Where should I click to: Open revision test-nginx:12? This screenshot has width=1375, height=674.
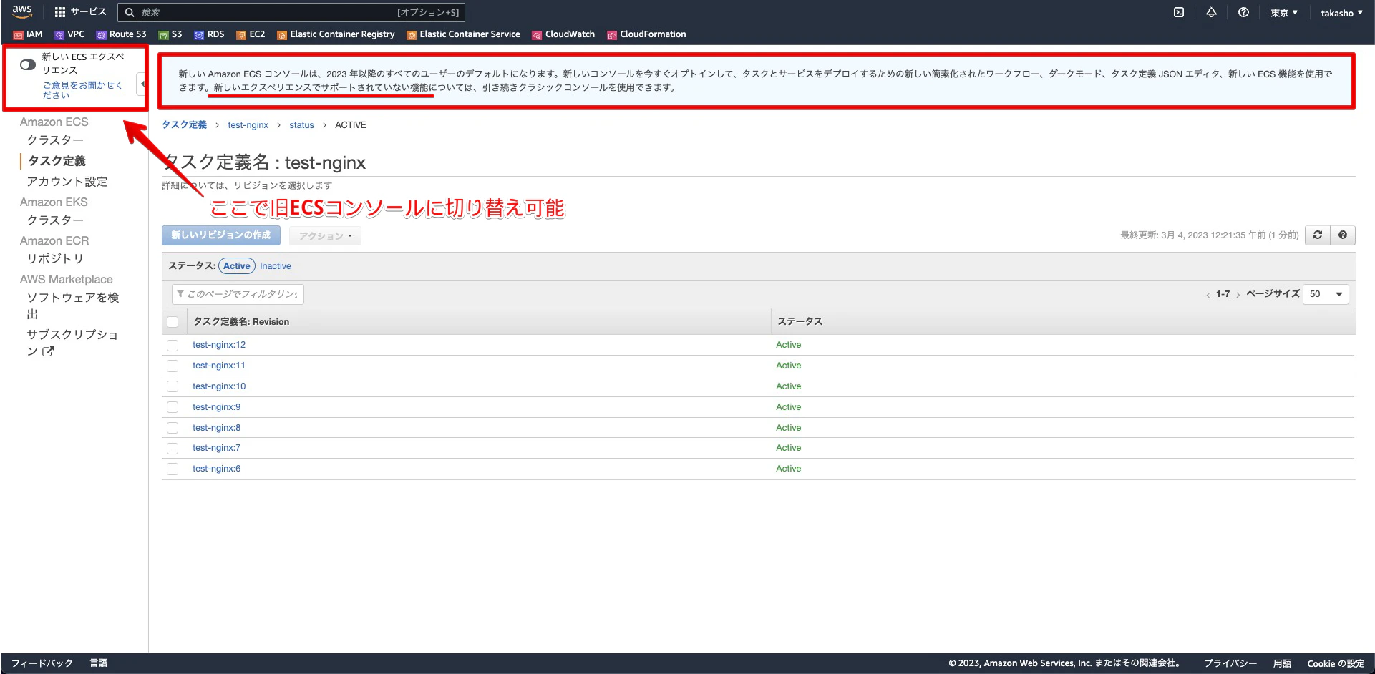point(219,345)
